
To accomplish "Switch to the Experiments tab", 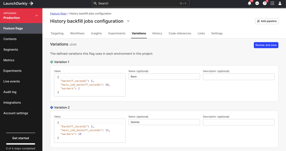I will click(x=117, y=33).
